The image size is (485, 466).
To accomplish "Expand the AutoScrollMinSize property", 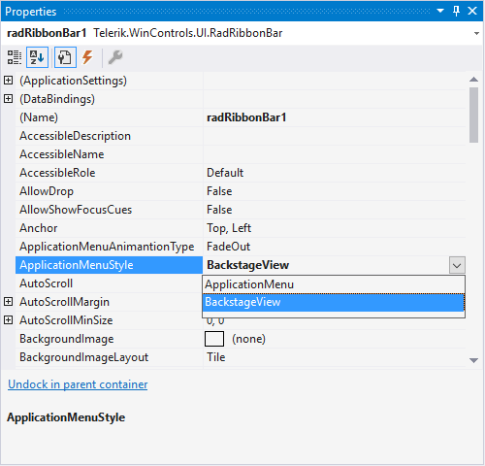I will coord(9,320).
